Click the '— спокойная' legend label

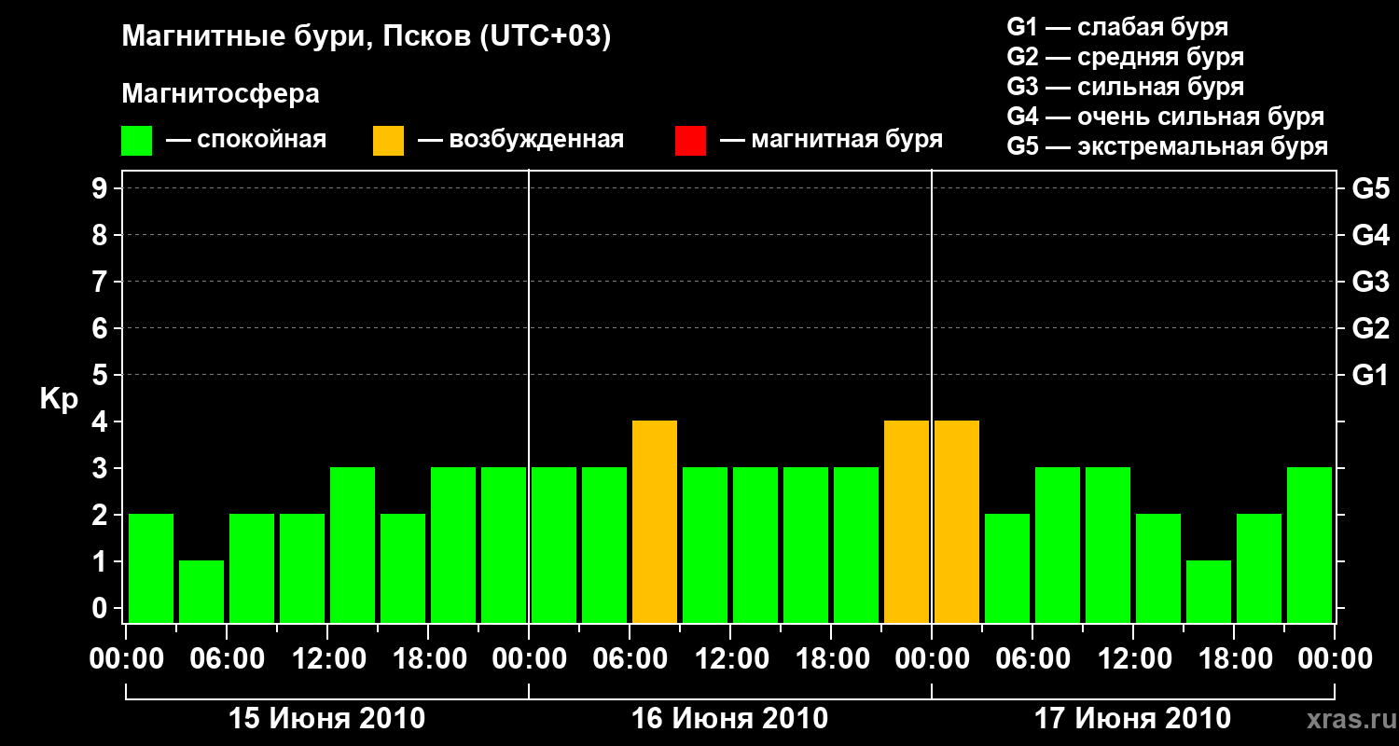click(x=246, y=140)
